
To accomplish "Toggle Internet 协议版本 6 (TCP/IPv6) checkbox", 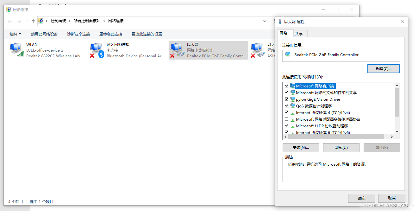I will coord(287,132).
